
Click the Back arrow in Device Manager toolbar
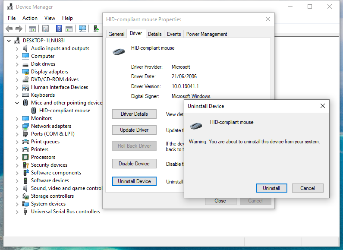tap(9, 28)
